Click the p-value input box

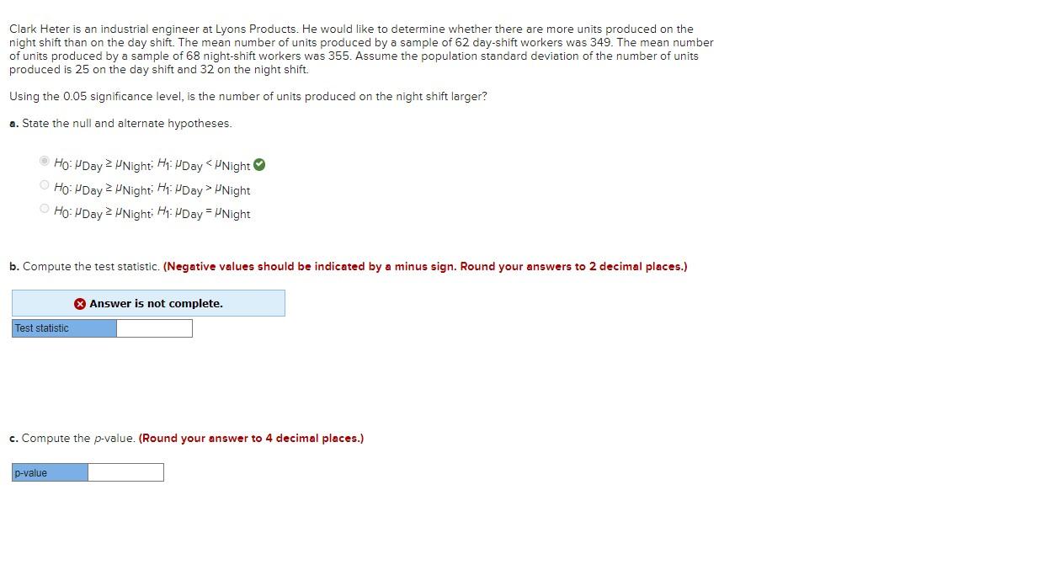click(x=125, y=473)
